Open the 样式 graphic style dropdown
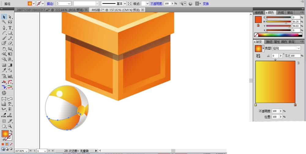 (147, 3)
